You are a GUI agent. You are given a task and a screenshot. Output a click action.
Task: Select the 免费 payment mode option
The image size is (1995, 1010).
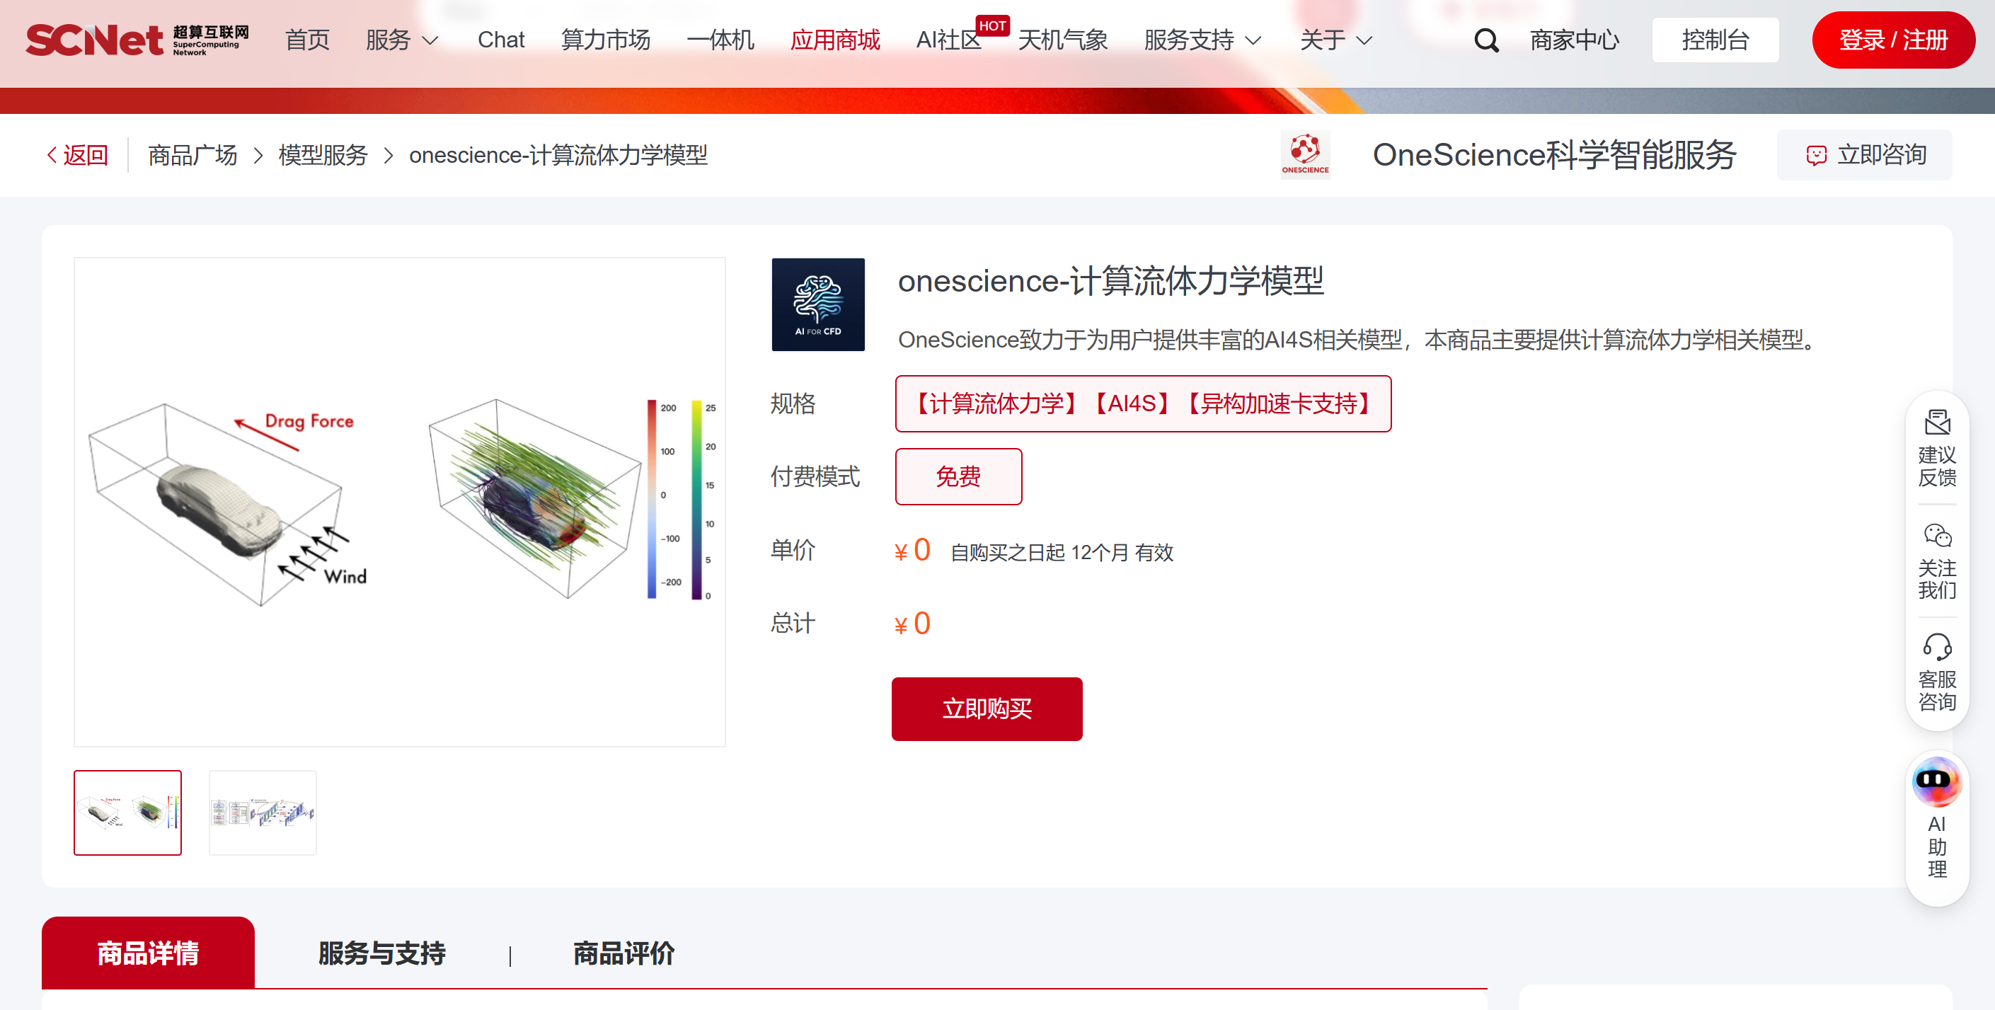point(958,476)
